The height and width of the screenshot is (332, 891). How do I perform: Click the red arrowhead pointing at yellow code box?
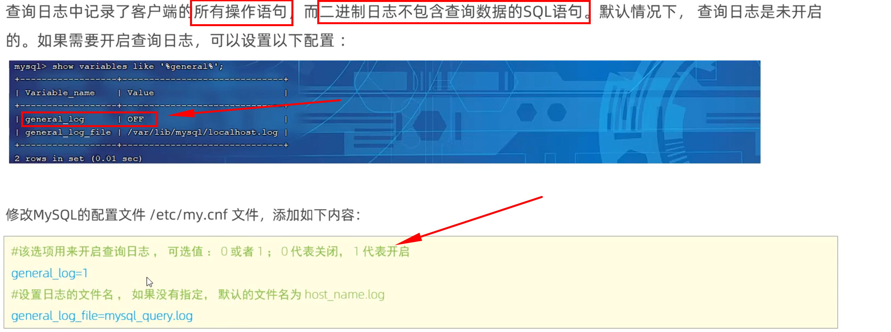408,239
